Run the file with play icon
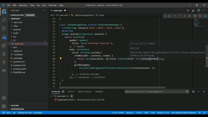 point(188,10)
